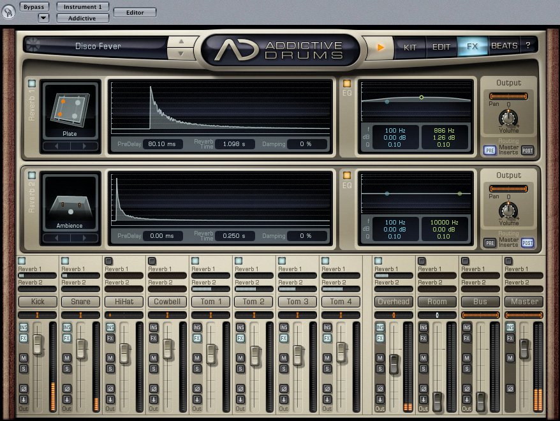The height and width of the screenshot is (421, 560).
Task: Click the Room channel output arrow icon
Action: 424,399
